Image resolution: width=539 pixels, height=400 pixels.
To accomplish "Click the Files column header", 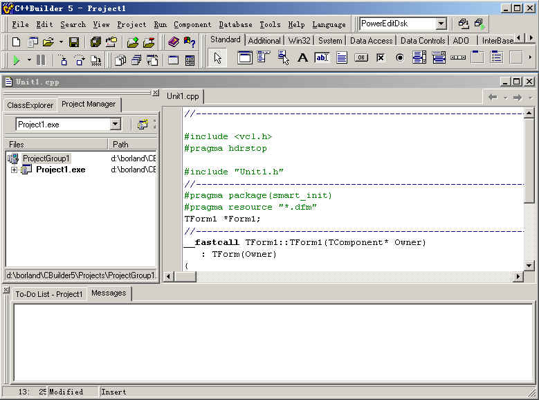I will [56, 144].
